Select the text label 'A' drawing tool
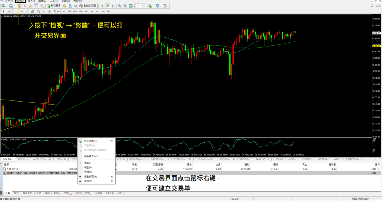The height and width of the screenshot is (201, 382). [44, 11]
